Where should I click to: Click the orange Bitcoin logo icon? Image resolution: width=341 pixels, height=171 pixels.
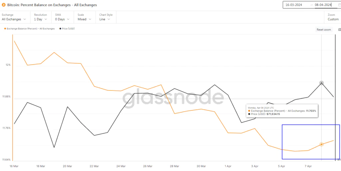coord(4,5)
